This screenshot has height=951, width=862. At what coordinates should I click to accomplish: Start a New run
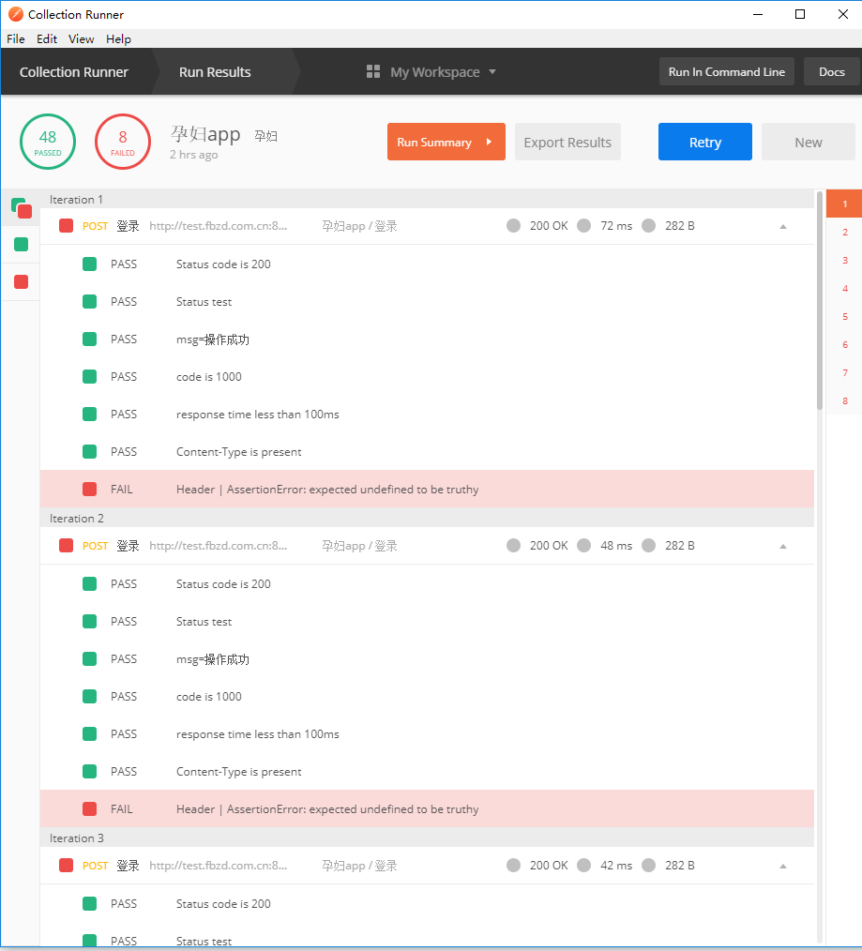pos(808,142)
